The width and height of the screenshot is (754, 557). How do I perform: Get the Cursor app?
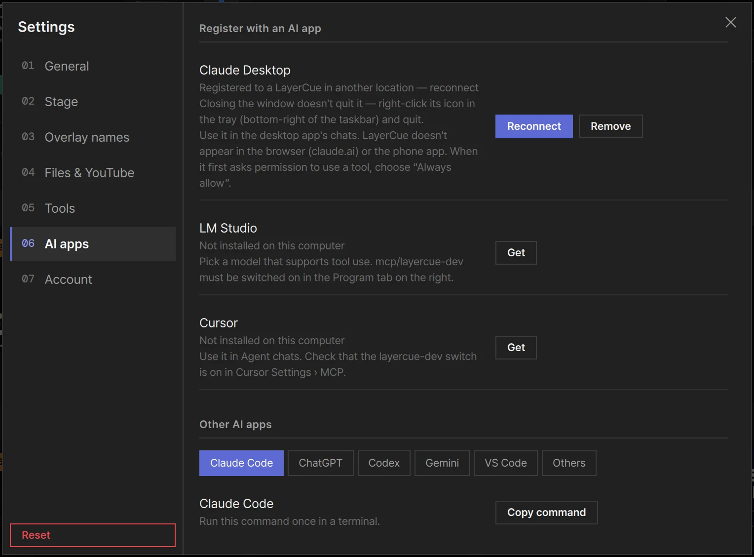point(516,348)
